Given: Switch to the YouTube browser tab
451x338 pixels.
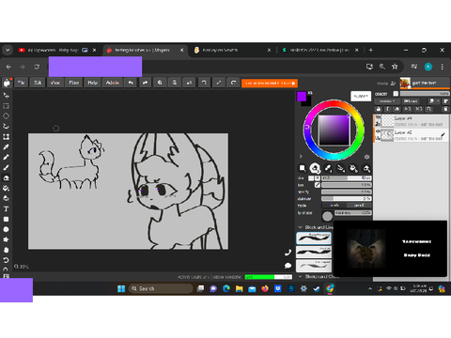Looking at the screenshot, I should (x=57, y=50).
